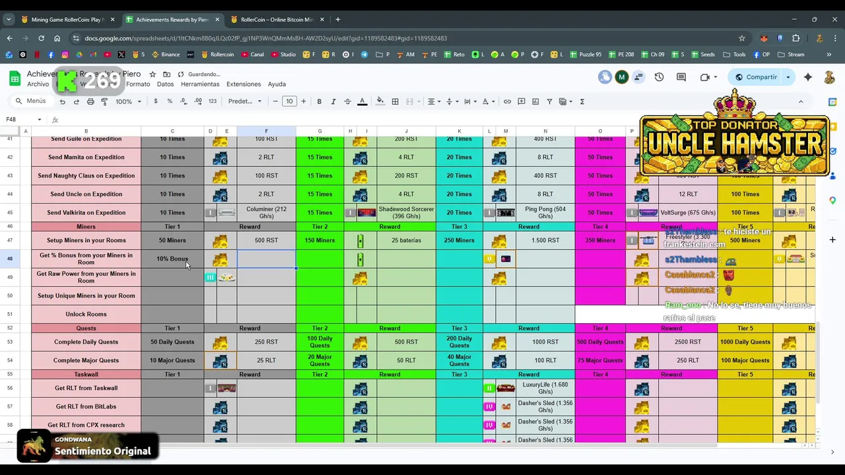Open the Herramientas menu
845x475 pixels.
pos(200,84)
